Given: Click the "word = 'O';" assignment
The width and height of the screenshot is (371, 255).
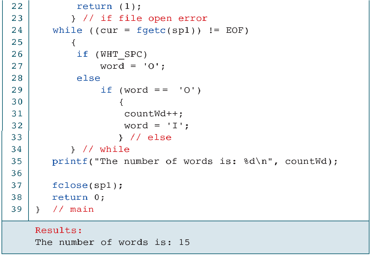Looking at the screenshot, I should [133, 66].
